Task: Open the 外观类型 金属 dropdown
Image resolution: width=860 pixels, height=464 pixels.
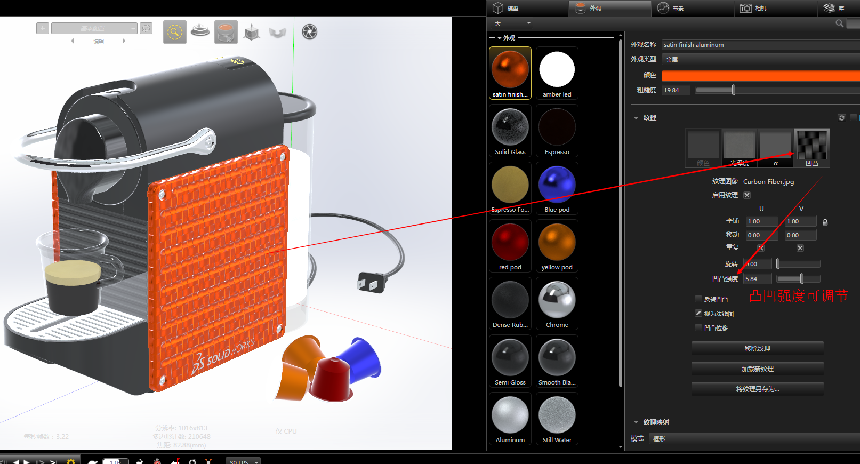Action: click(x=760, y=60)
